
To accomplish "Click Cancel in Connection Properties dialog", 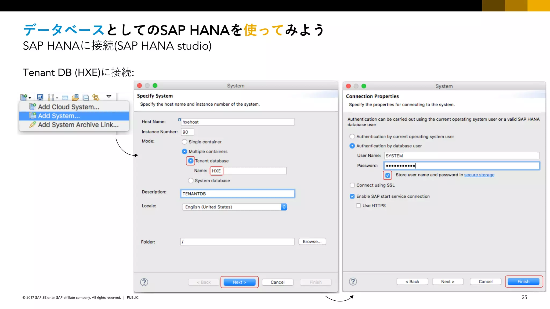I will [486, 282].
